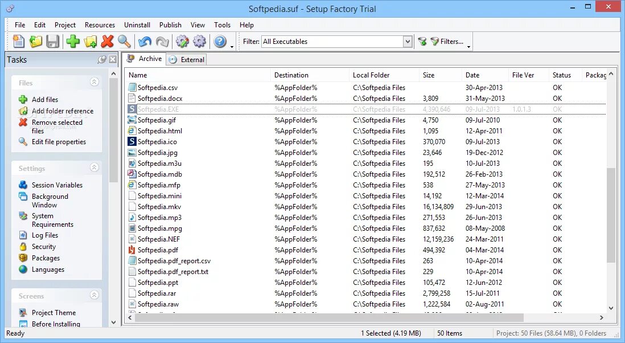625x343 pixels.
Task: Click the New Project toolbar icon
Action: point(19,42)
